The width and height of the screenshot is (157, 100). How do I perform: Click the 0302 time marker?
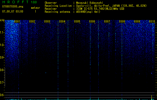(32, 21)
